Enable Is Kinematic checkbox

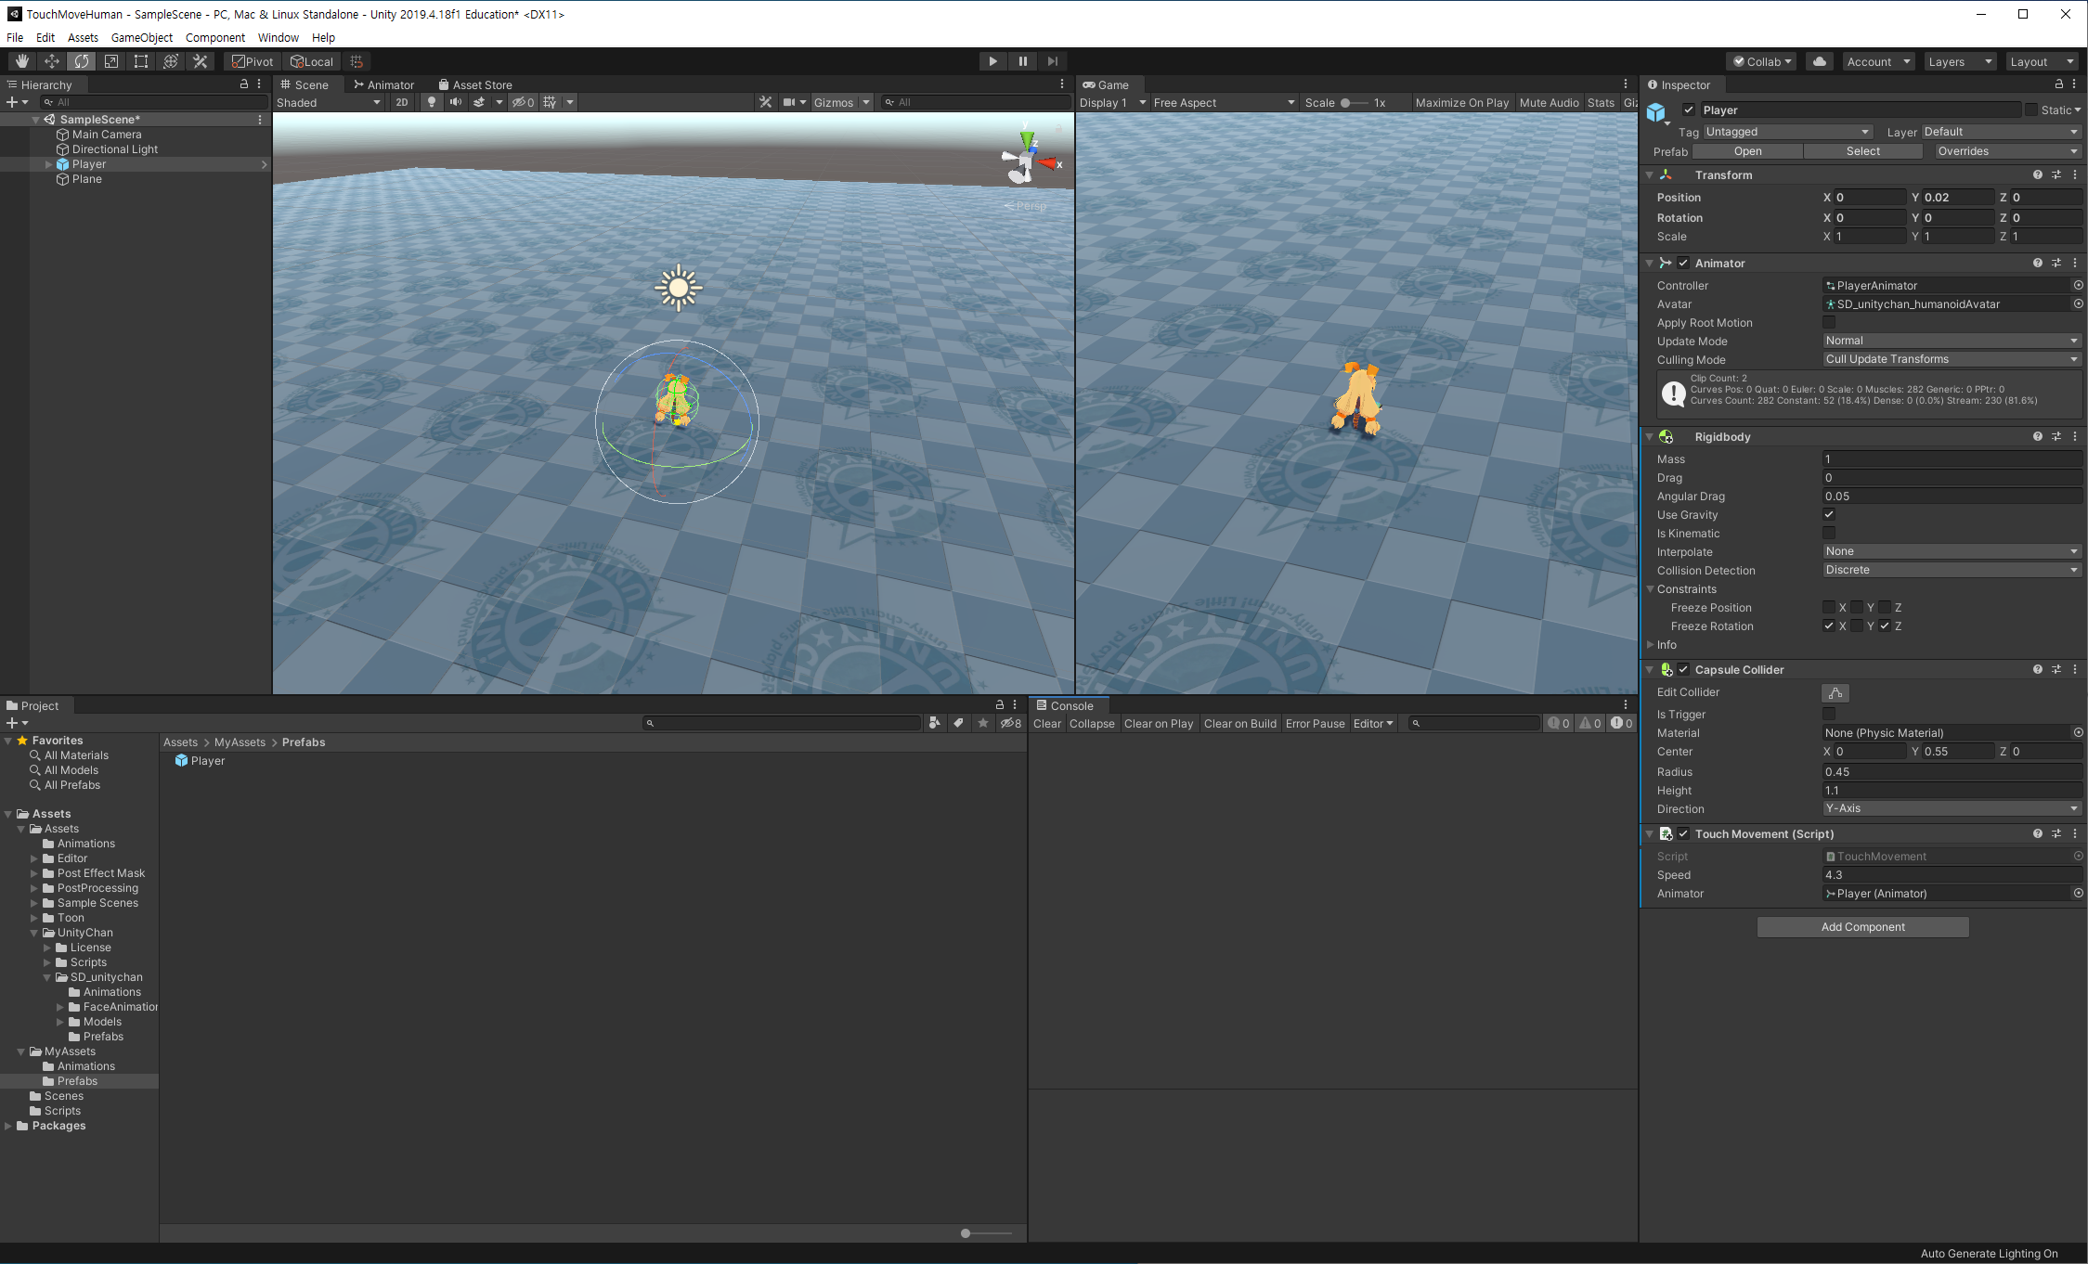click(x=1828, y=534)
